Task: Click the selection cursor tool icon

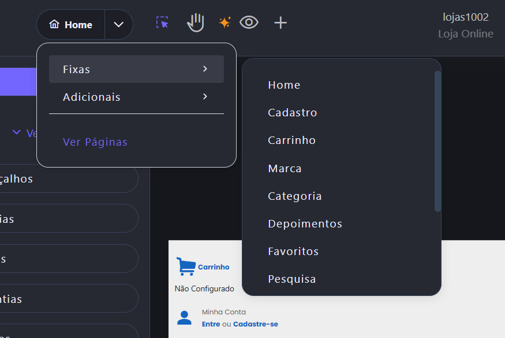Action: coord(163,23)
